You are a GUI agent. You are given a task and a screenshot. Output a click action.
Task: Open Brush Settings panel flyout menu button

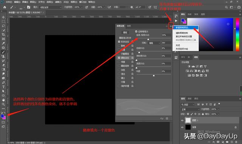tap(171, 26)
